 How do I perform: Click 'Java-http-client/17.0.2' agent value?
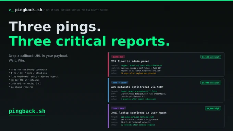(133, 96)
